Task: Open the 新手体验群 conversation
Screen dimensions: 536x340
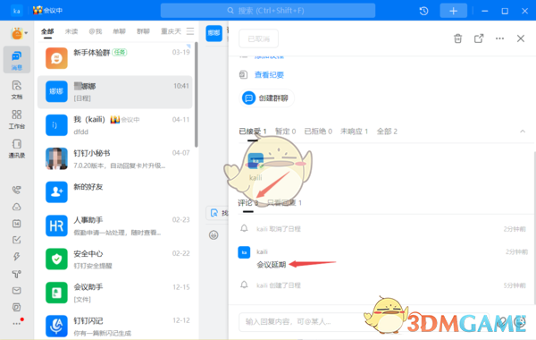Action: 115,58
